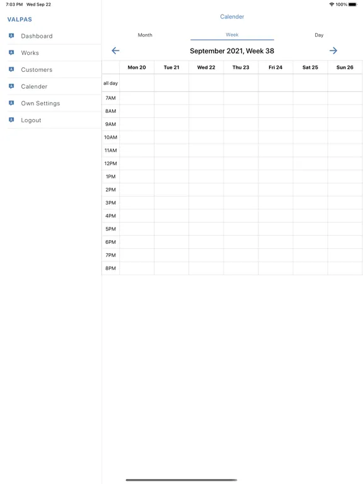Screen dimensions: 363x484
Task: Click the 8PM time label
Action: (110, 268)
